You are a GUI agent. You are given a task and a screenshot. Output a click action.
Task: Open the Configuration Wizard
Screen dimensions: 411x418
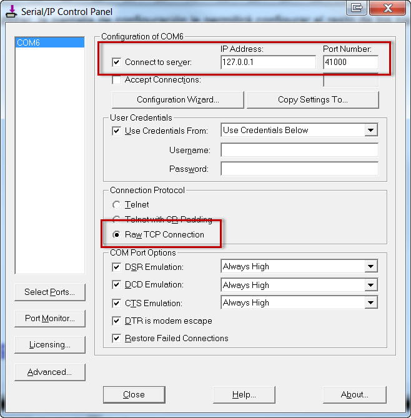pos(177,100)
